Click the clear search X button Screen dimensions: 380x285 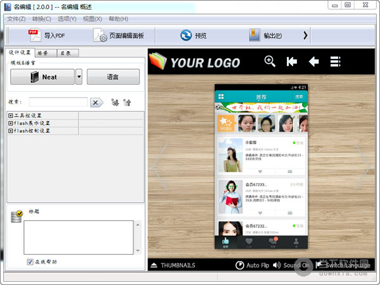96,102
